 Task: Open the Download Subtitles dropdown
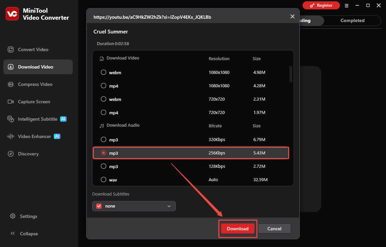(134, 206)
